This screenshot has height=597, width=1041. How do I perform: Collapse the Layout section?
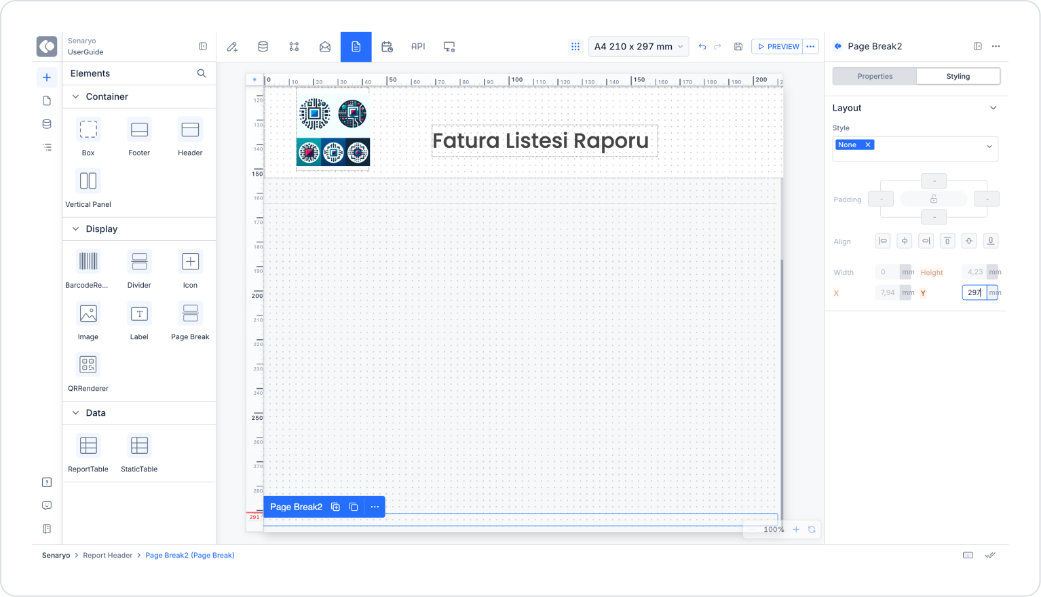click(993, 108)
